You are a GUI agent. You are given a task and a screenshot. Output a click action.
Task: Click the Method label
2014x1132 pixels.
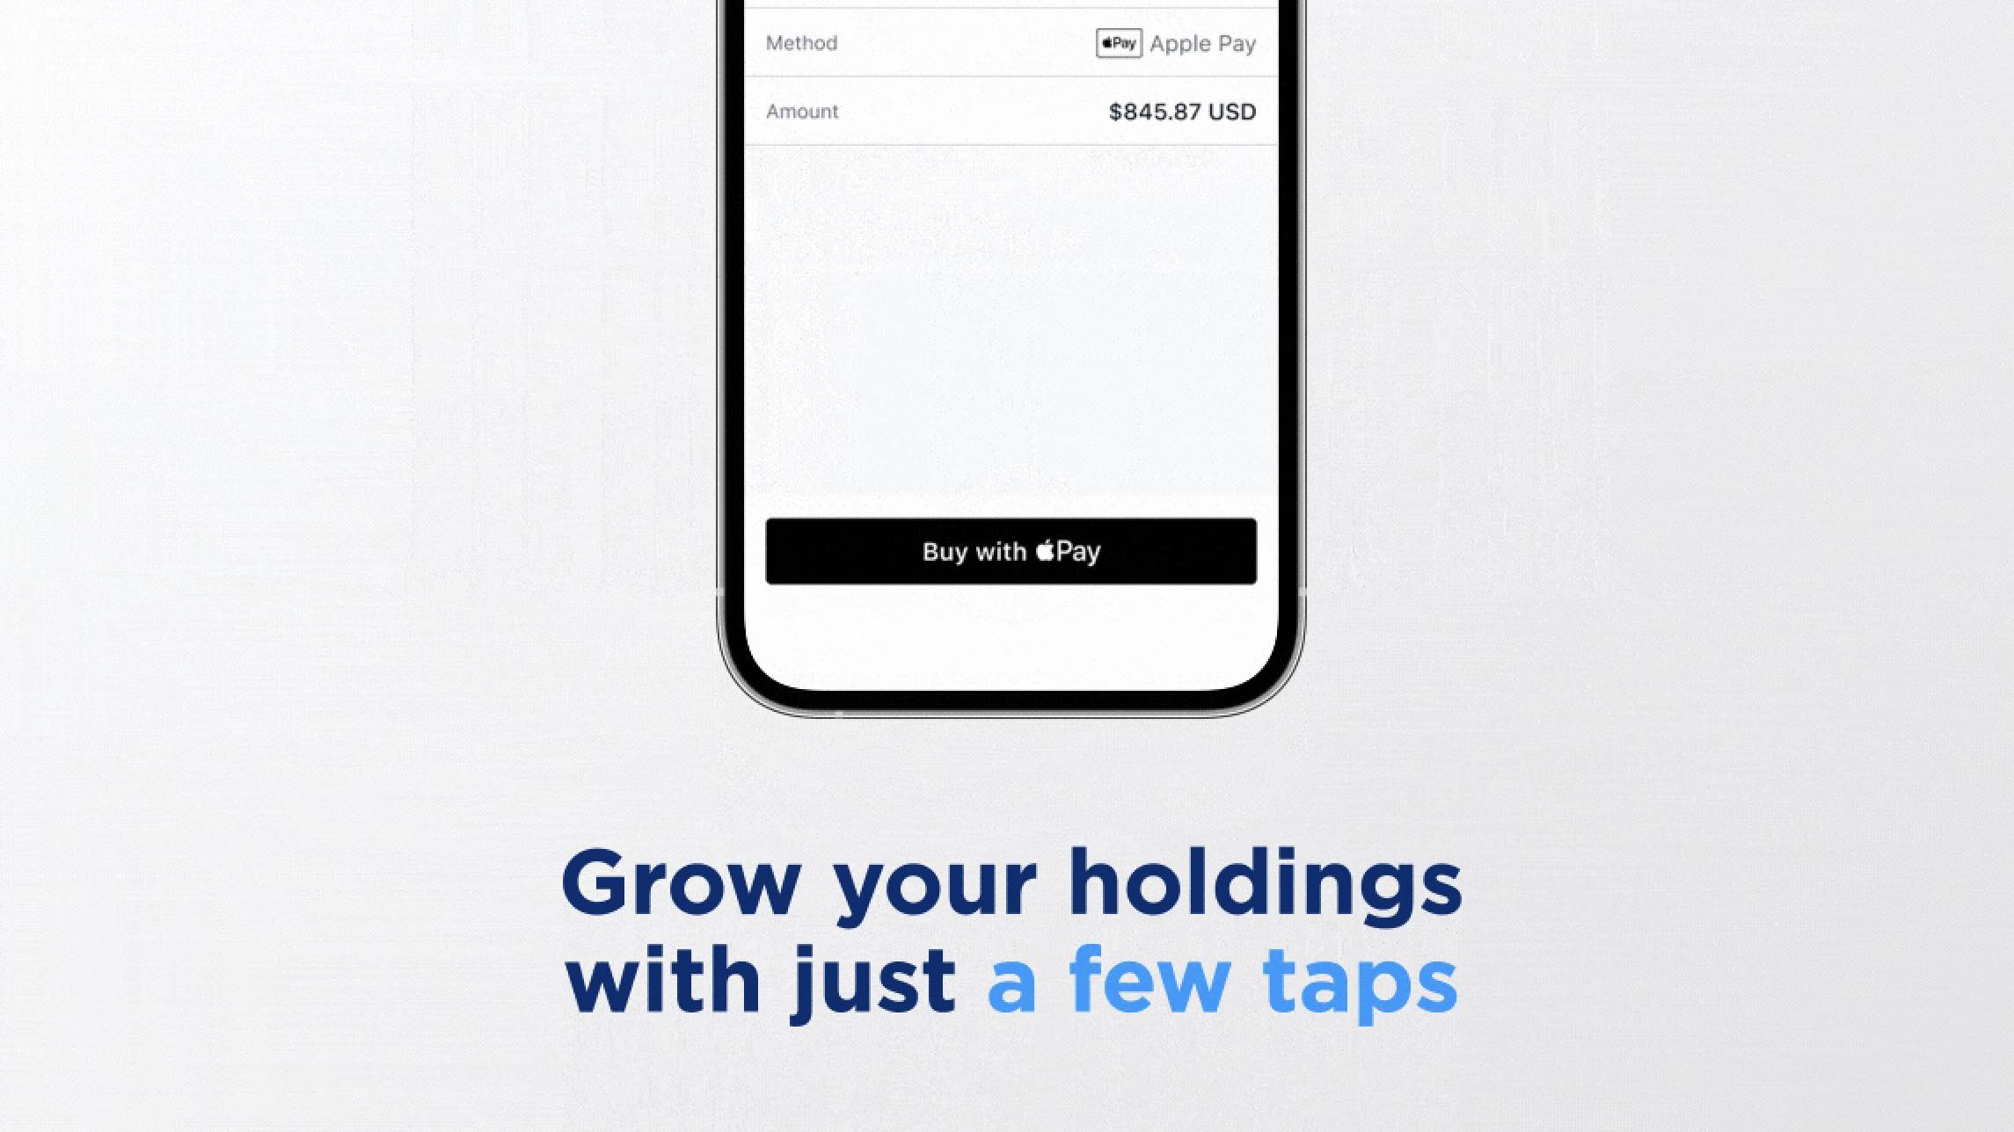click(802, 43)
